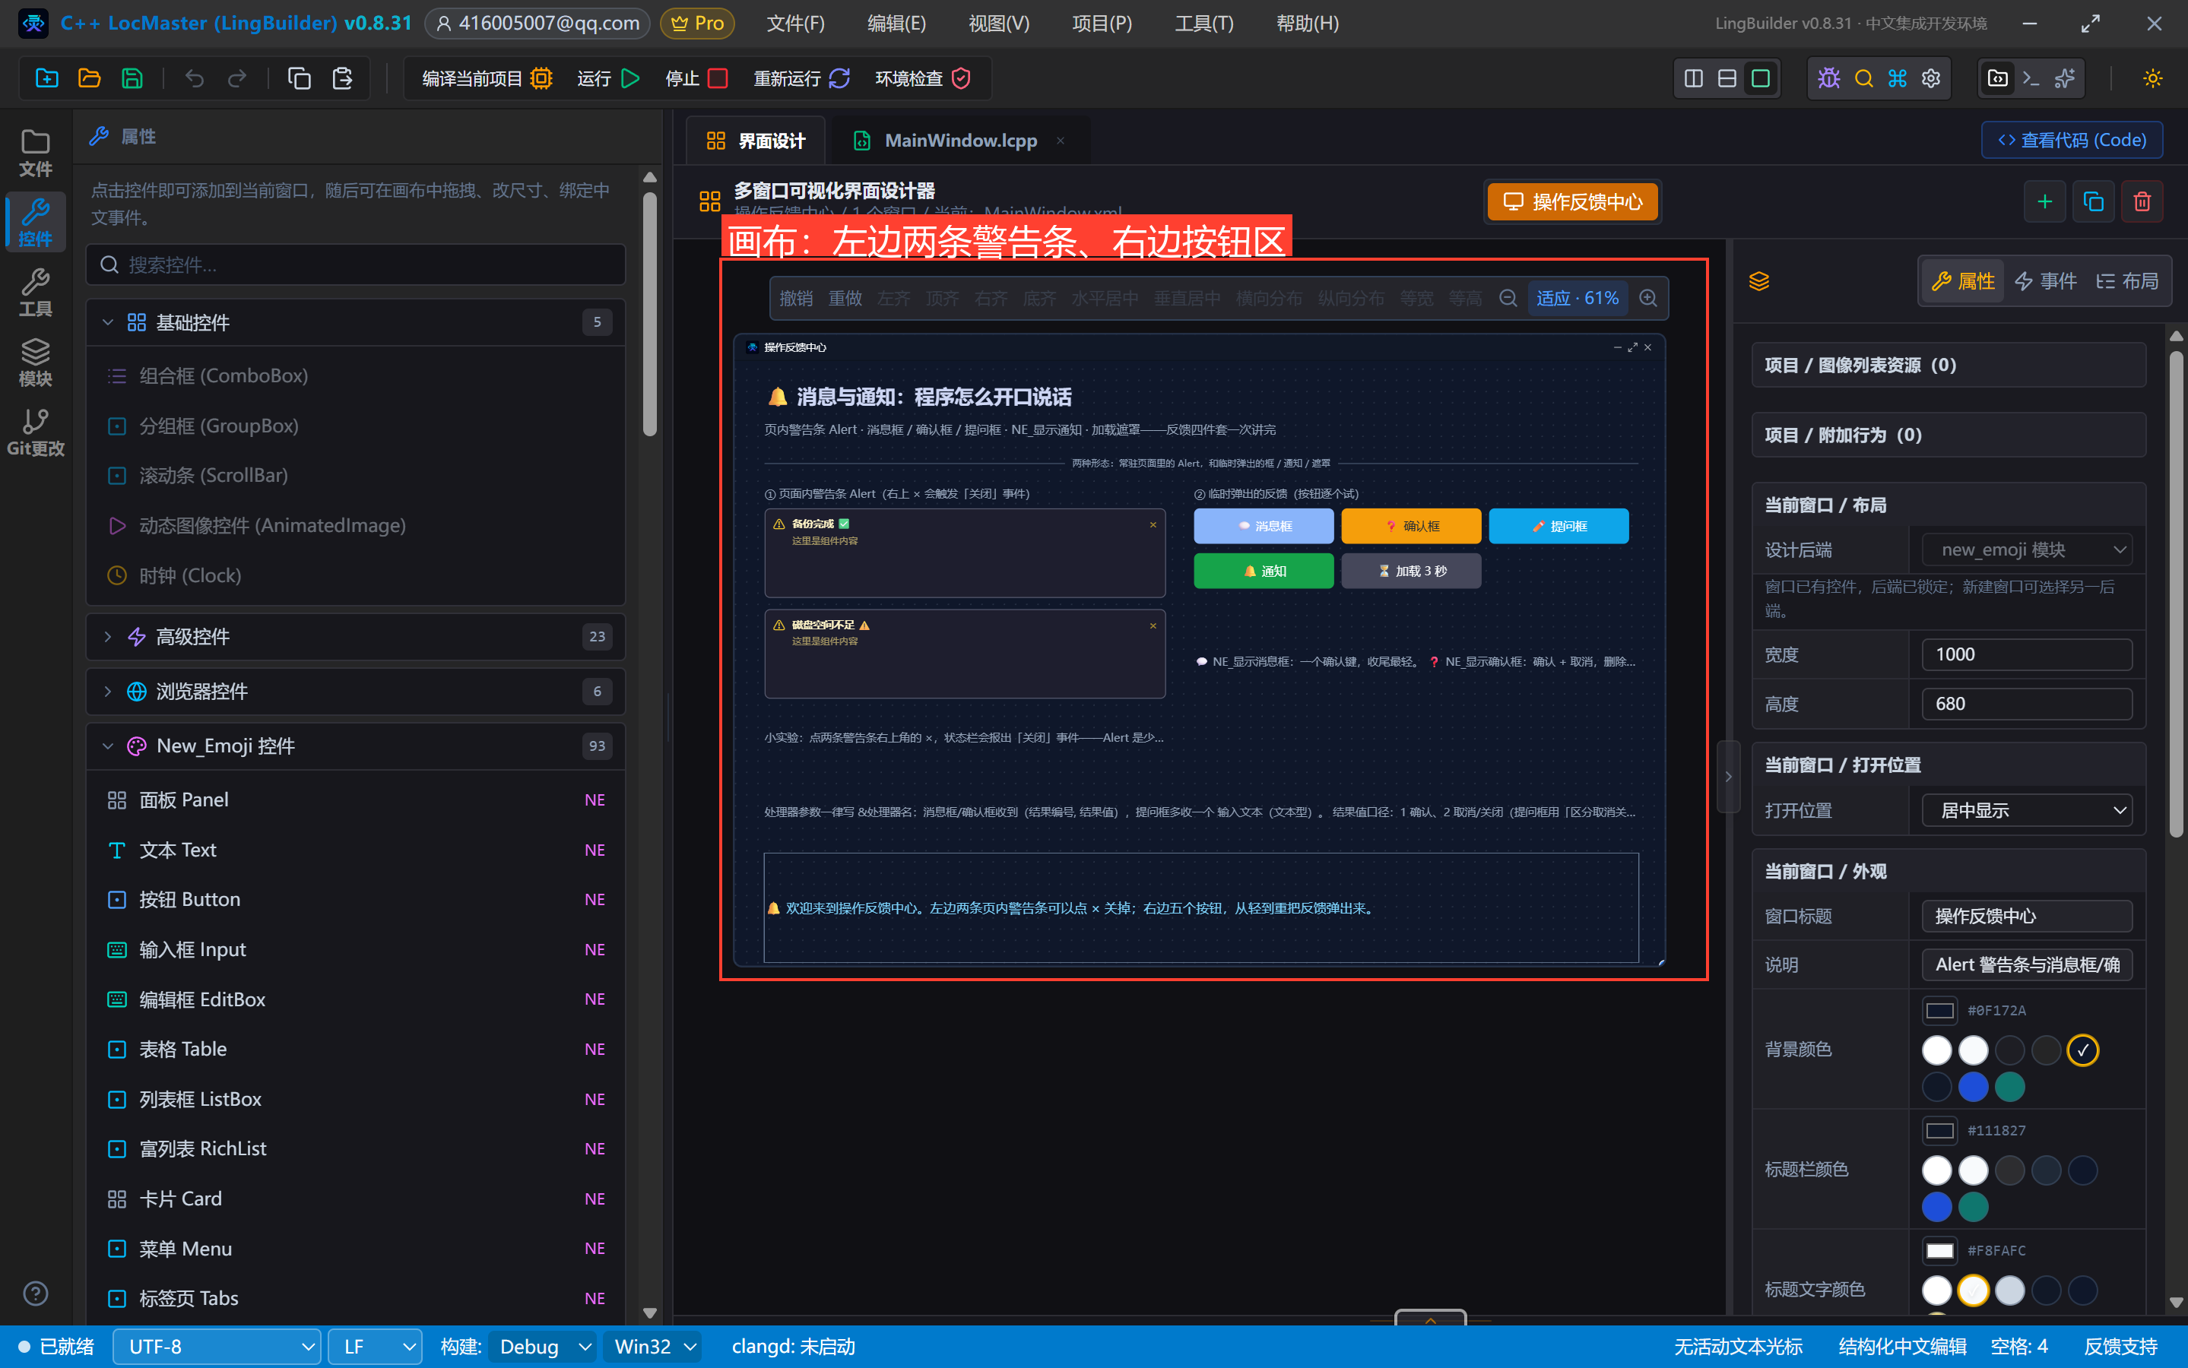This screenshot has width=2188, height=1368.
Task: Switch to 事件 tab in properties
Action: 2045,281
